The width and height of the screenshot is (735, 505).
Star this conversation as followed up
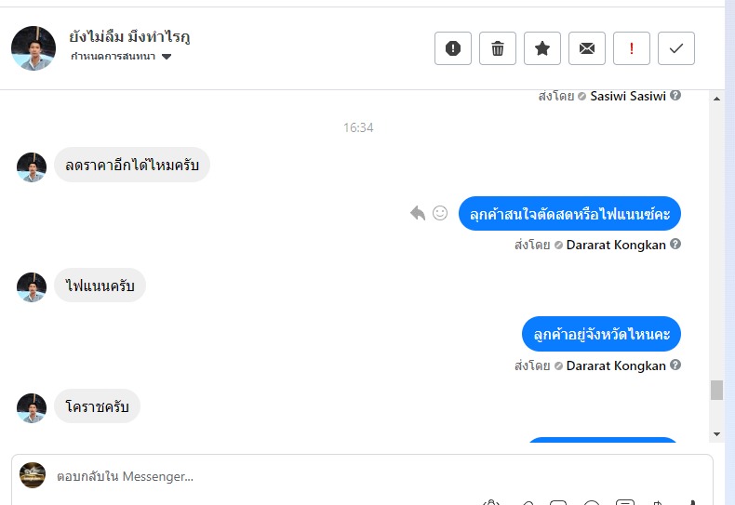coord(542,48)
